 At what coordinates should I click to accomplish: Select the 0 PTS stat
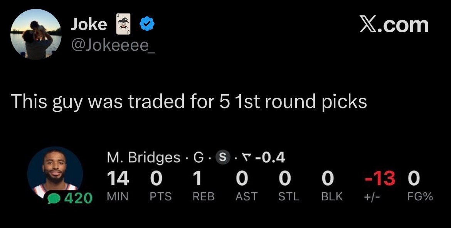(157, 178)
